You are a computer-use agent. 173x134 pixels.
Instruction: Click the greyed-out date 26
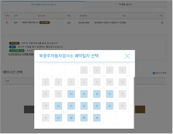tap(46, 118)
